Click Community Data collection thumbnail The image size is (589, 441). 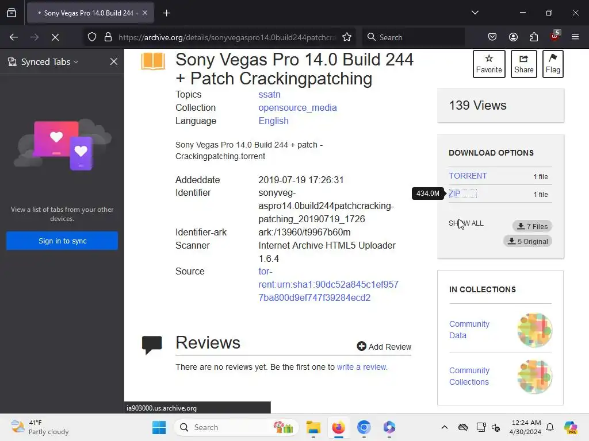coord(534,330)
